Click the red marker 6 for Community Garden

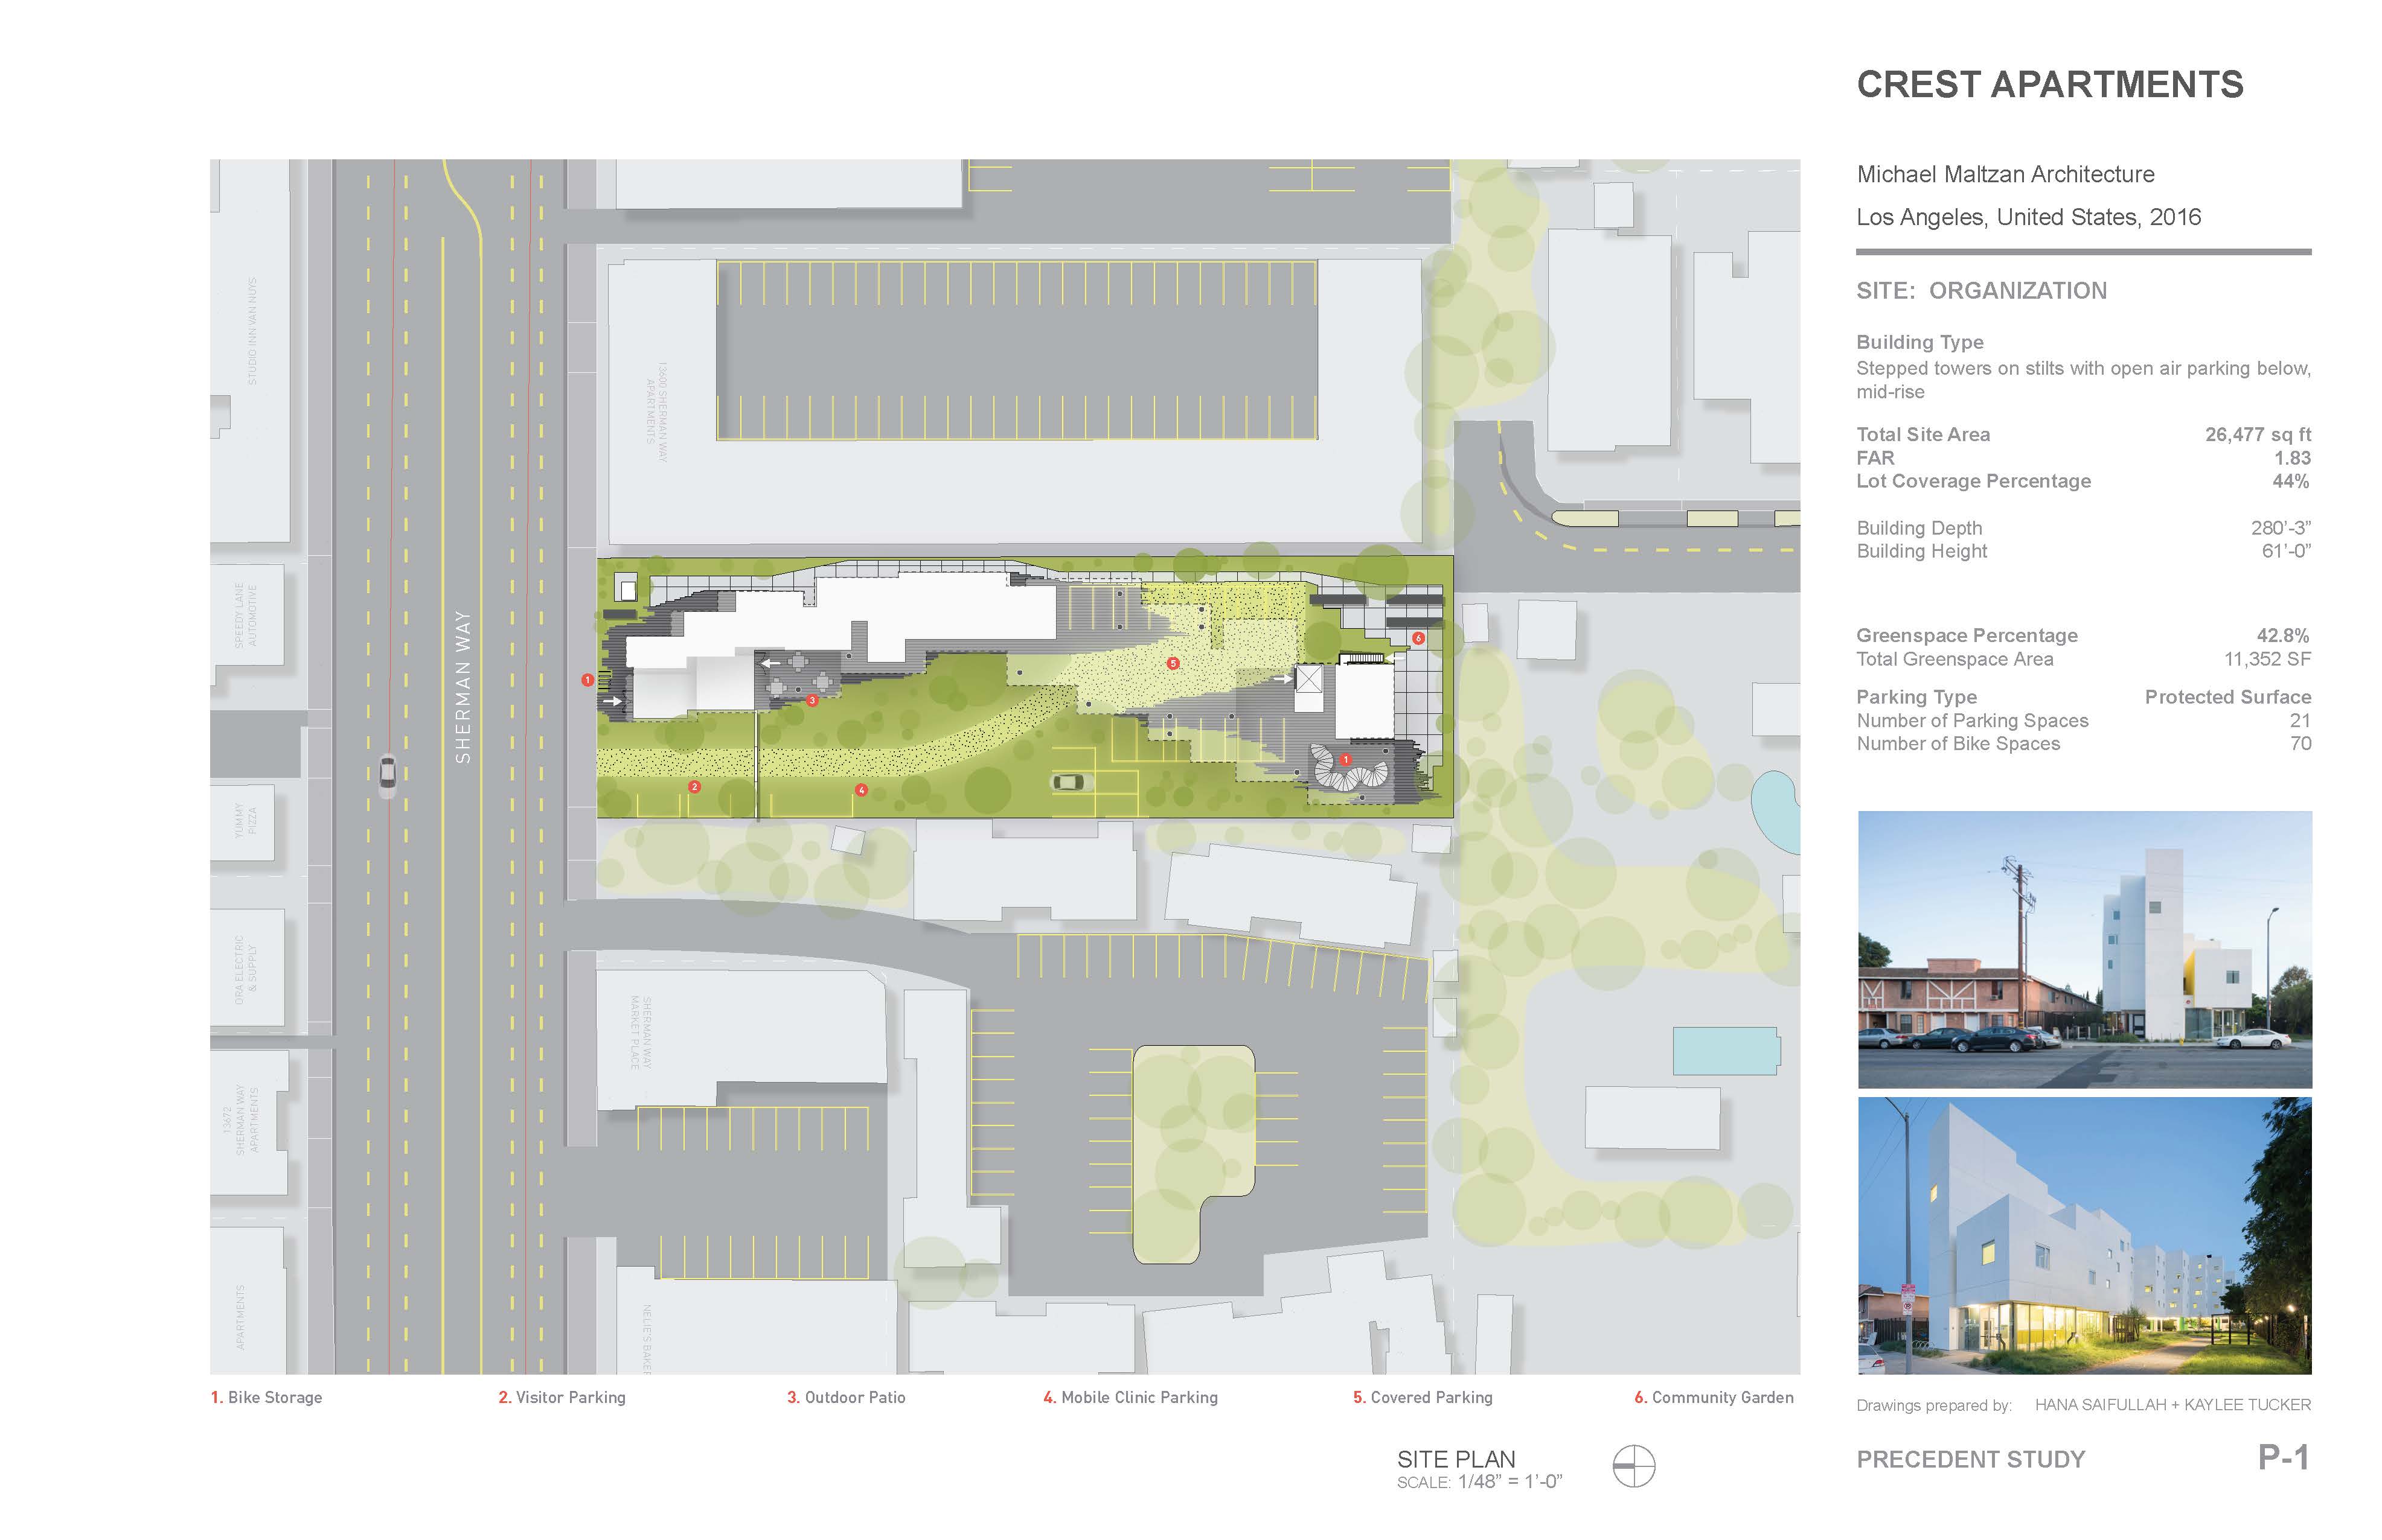(1418, 638)
